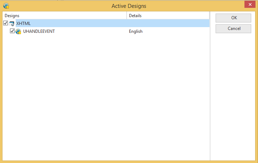Viewport: 258px width, 163px height.
Task: Click the globe icon in the title bar
Action: (x=6, y=6)
